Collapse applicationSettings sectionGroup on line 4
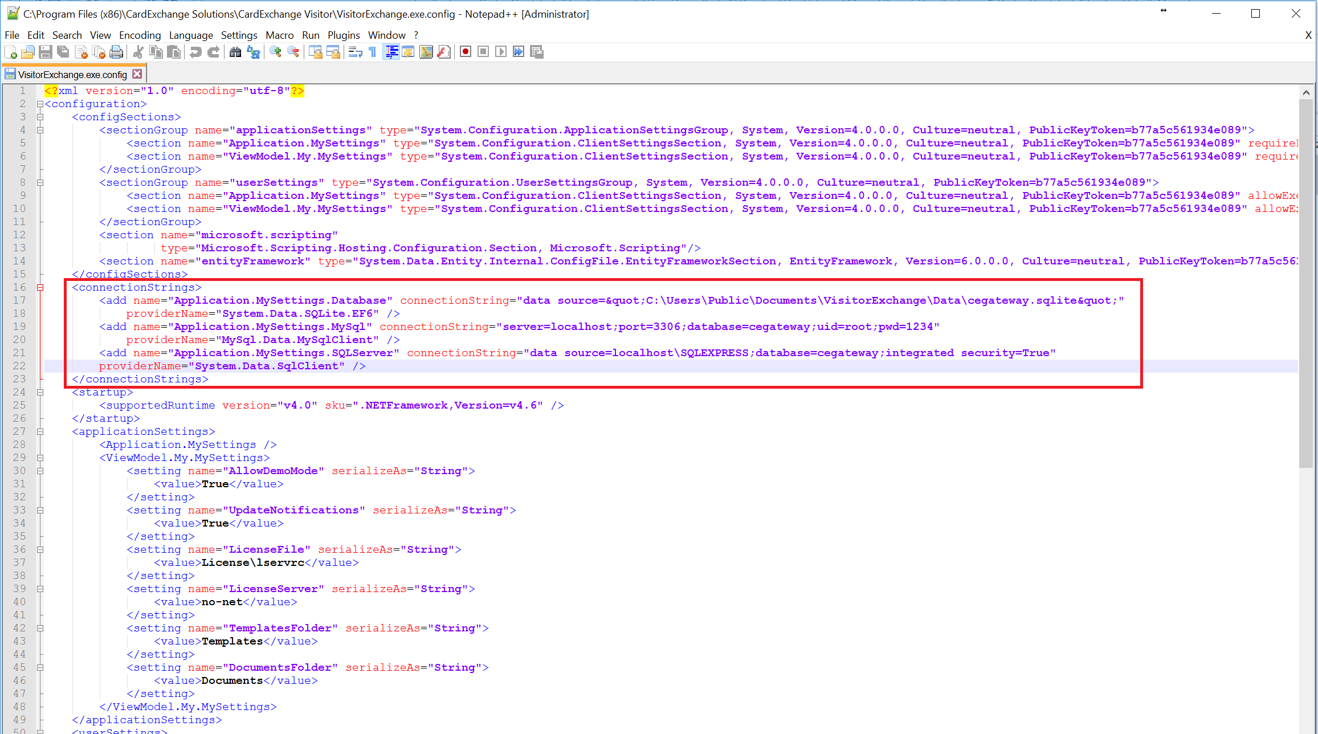Screen dimensions: 1318x734 click(x=40, y=131)
